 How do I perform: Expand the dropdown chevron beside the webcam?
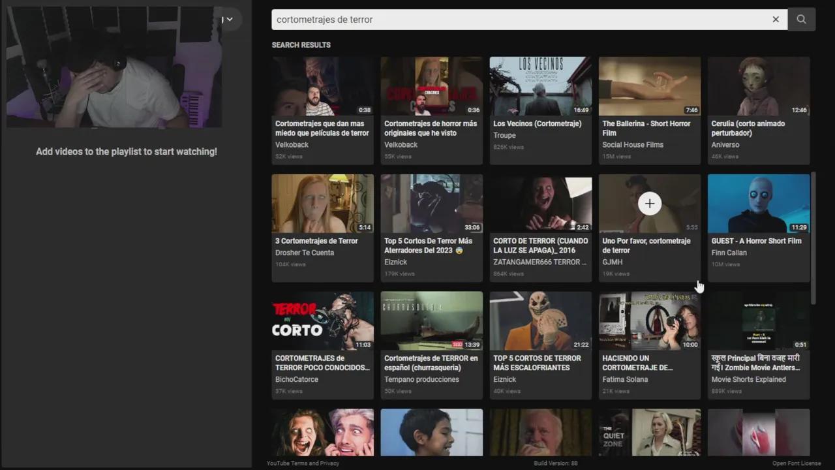(229, 20)
